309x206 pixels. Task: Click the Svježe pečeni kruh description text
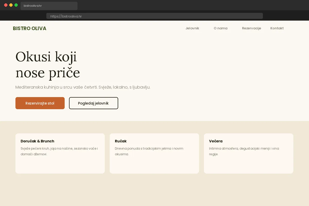click(x=59, y=151)
